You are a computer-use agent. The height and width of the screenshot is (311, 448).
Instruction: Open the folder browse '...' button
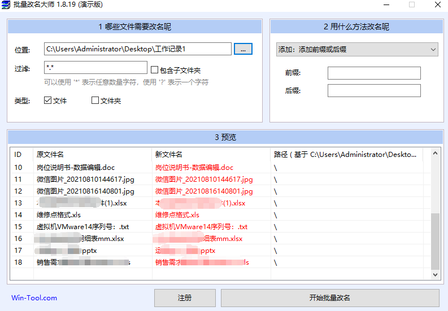point(243,49)
